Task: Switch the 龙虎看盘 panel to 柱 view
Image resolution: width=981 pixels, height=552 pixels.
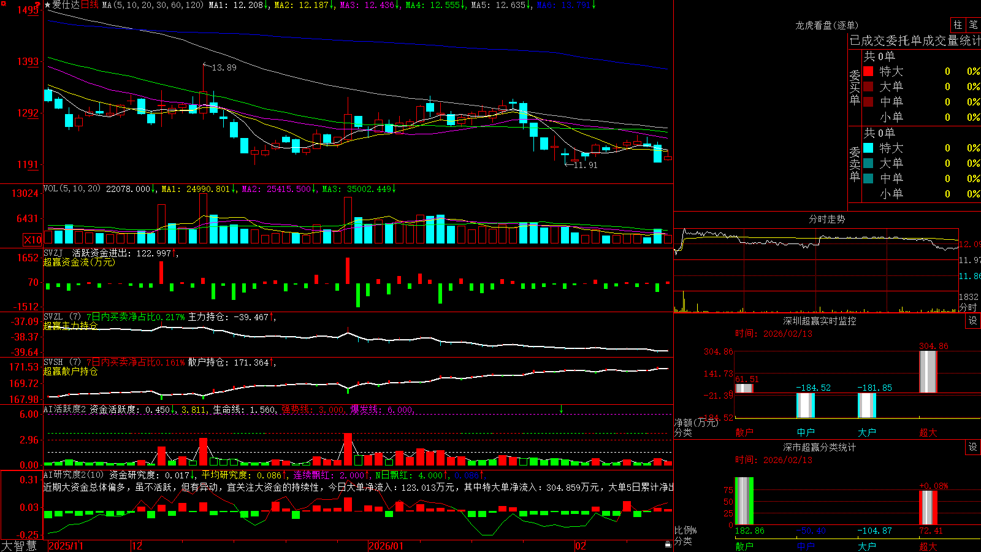Action: click(x=958, y=25)
